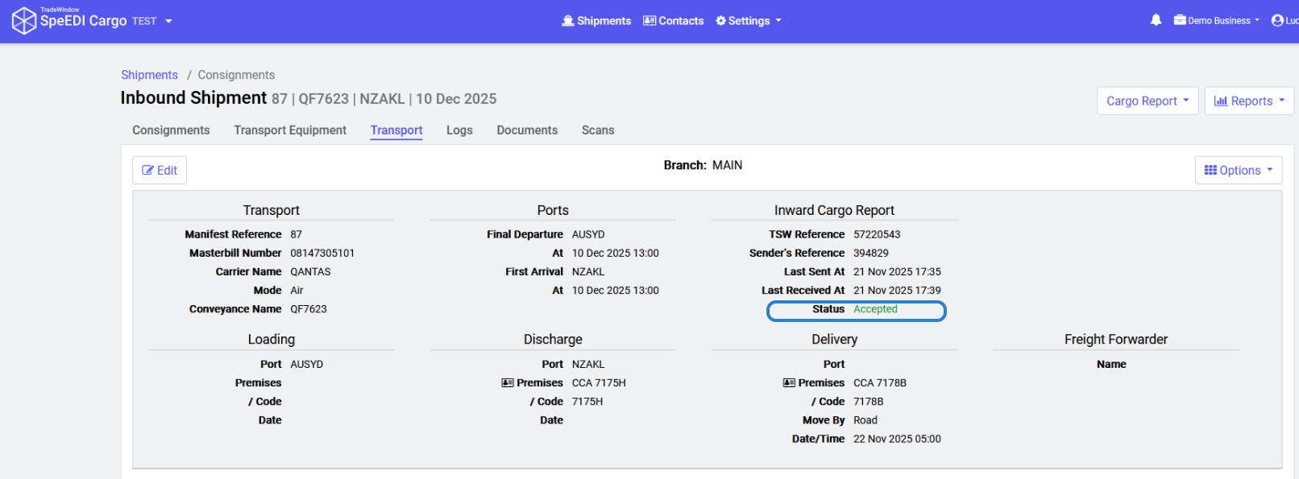Expand the Cargo Report dropdown

point(1147,101)
